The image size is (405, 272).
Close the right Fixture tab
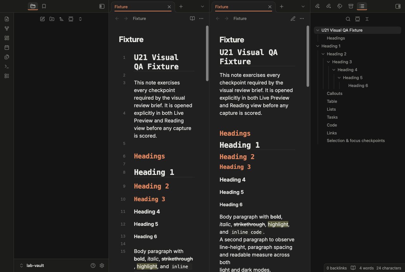pos(270,7)
